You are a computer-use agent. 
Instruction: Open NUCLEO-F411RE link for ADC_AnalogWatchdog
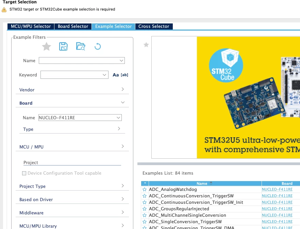[277, 190]
